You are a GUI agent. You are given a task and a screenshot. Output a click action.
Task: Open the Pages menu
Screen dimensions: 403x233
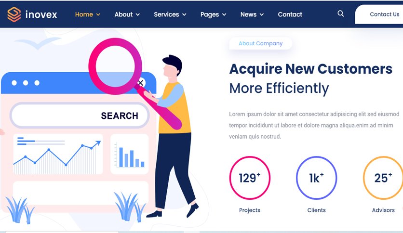(210, 14)
